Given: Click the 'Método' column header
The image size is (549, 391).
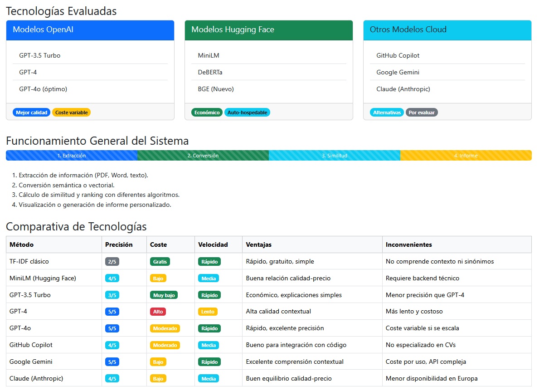Looking at the screenshot, I should click(x=54, y=244).
